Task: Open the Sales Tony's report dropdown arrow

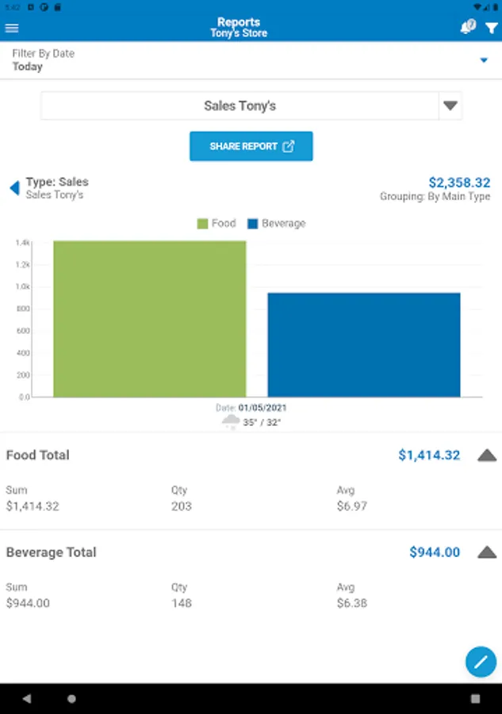Action: [450, 106]
